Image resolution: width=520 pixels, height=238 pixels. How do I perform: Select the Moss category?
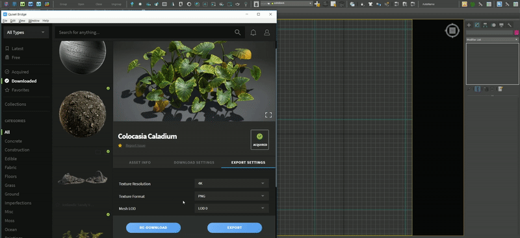tap(10, 220)
